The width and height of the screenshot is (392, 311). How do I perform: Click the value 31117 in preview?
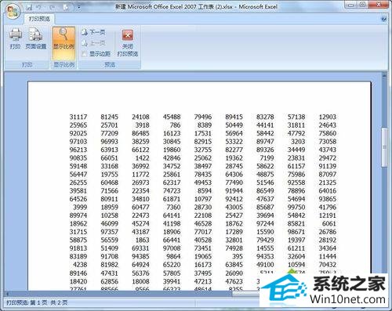pyautogui.click(x=78, y=117)
